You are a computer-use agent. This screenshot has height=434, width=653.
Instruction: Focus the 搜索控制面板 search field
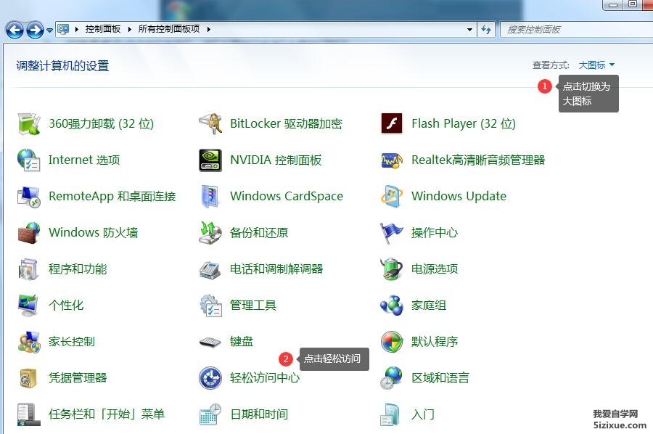577,30
